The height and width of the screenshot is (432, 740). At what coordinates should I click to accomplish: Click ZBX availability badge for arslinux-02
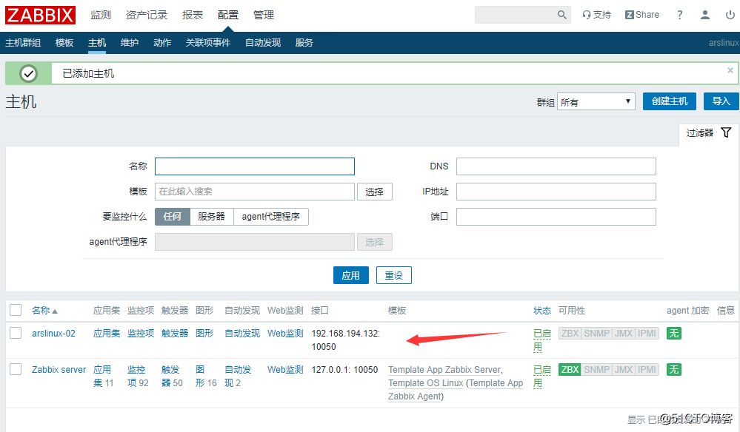coord(570,334)
